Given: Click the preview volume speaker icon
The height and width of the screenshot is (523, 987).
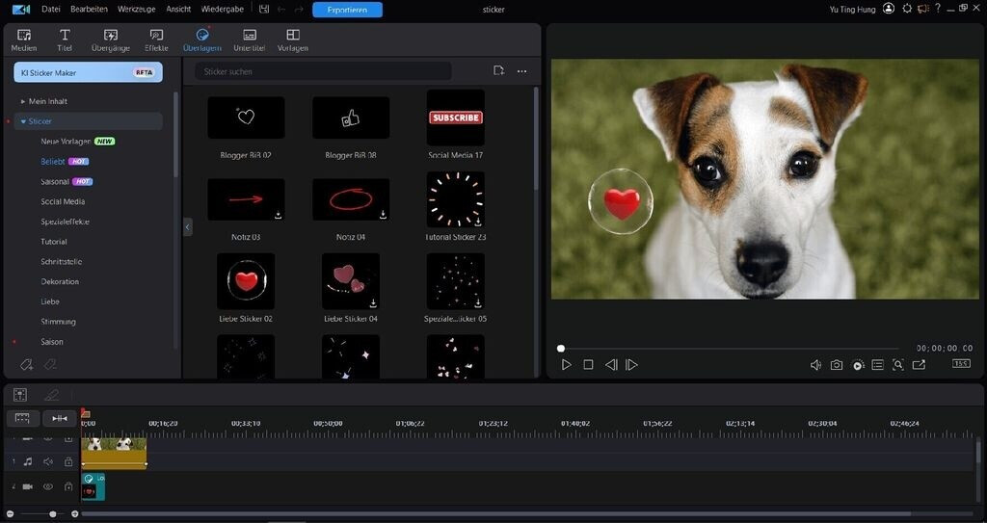Looking at the screenshot, I should [x=815, y=365].
